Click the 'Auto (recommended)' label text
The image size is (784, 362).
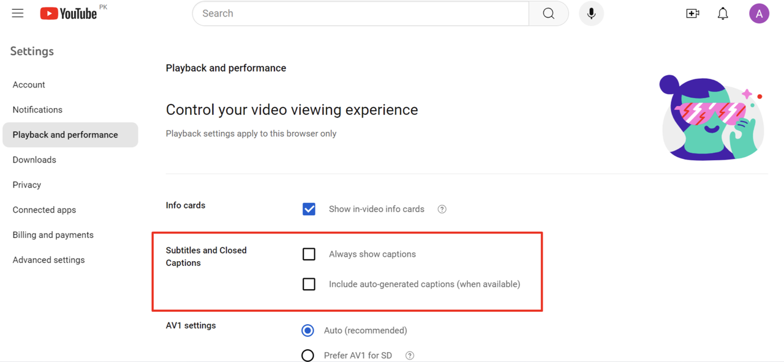[366, 330]
